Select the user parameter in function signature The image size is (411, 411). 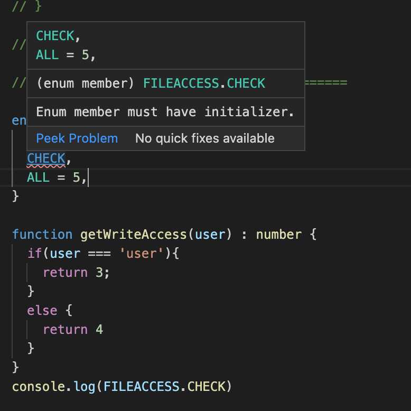210,235
